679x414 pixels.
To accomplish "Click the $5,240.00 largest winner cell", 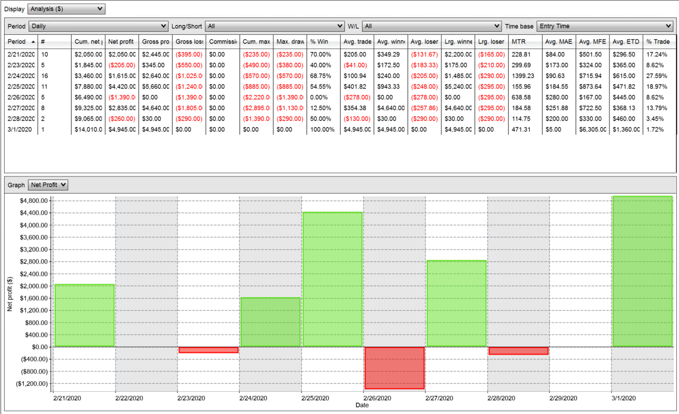I will (459, 86).
